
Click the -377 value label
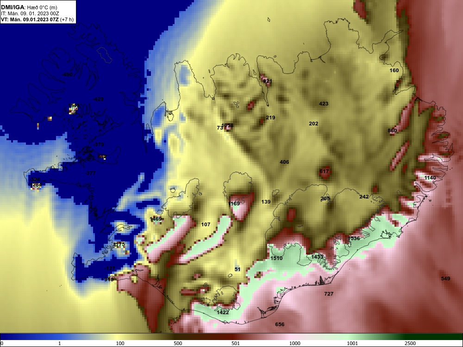[90, 173]
